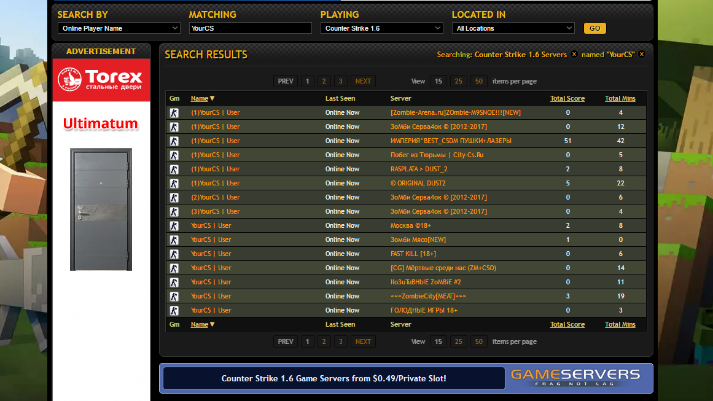Show 25 items per page at bottom
Screen dimensions: 713x401
[x=458, y=341]
